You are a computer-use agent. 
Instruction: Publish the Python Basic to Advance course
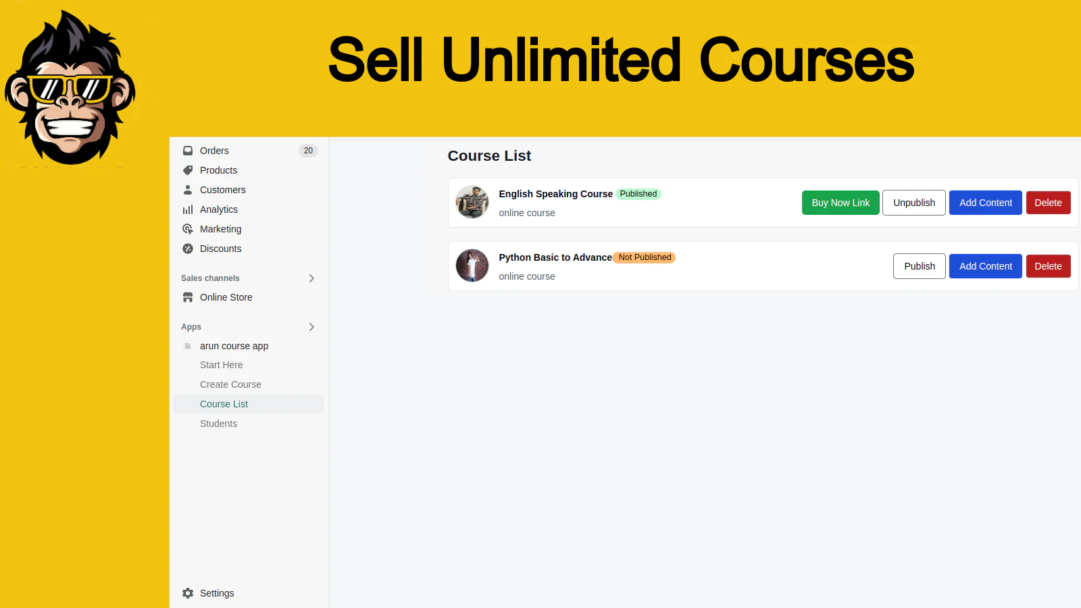coord(920,266)
